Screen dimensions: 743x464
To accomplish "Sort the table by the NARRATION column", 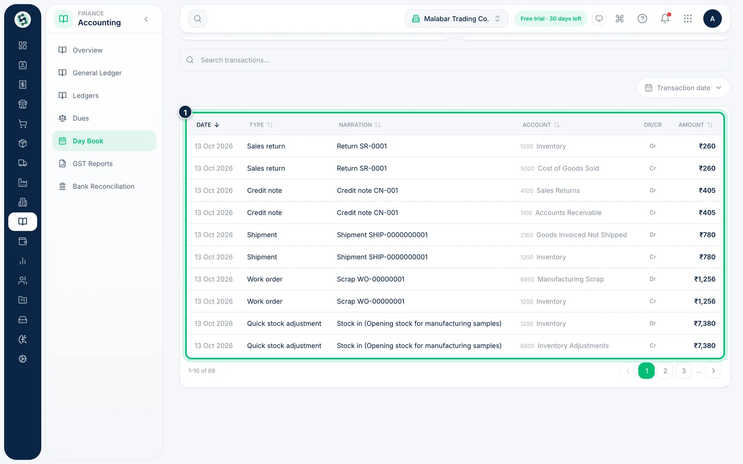I will 359,125.
